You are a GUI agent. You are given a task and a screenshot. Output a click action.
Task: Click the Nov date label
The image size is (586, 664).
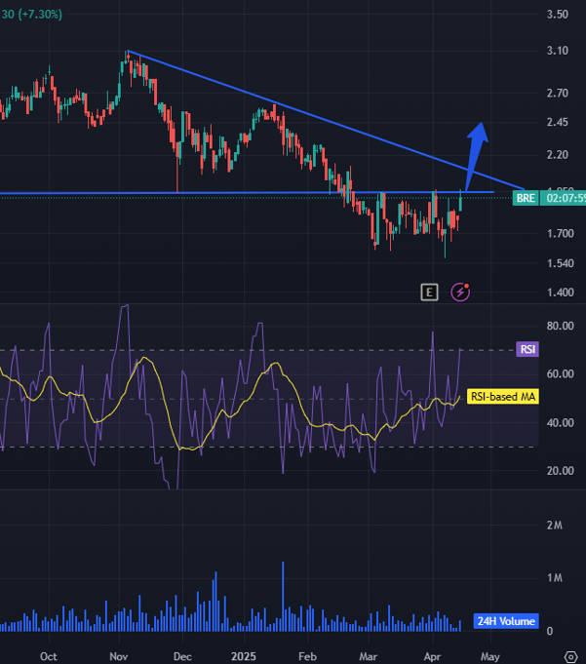pos(119,657)
